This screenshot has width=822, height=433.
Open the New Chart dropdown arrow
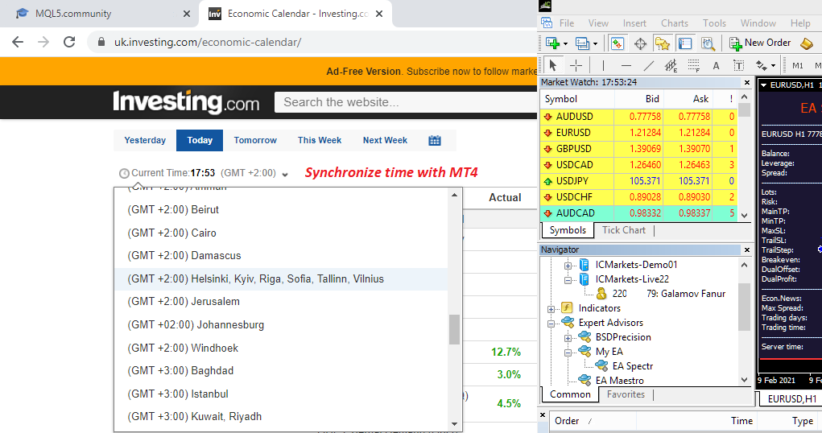[566, 44]
